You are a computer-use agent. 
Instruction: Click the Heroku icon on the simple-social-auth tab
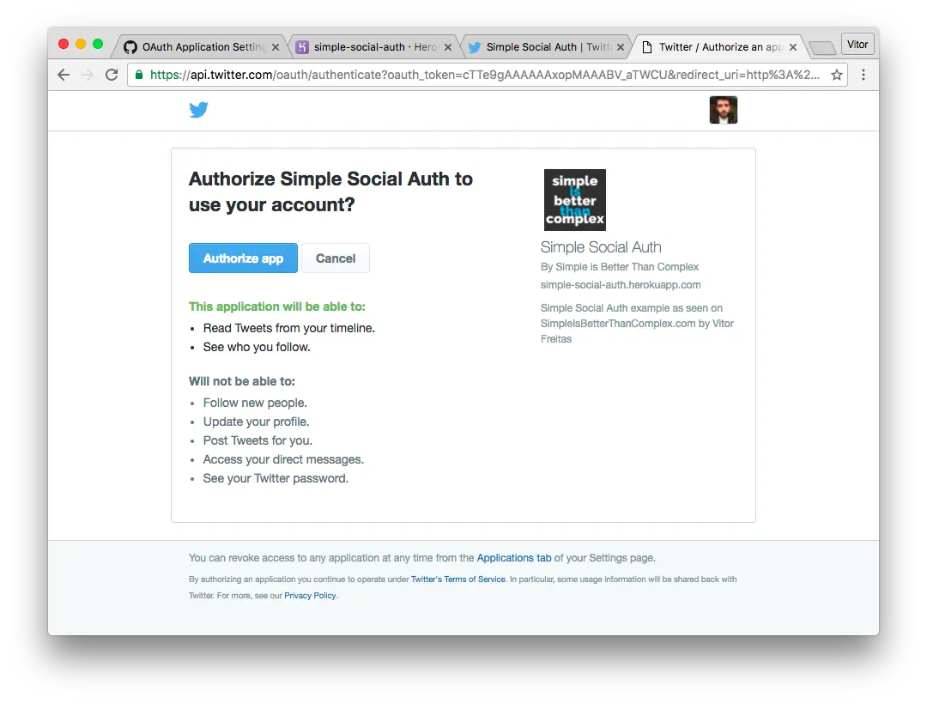pos(303,46)
